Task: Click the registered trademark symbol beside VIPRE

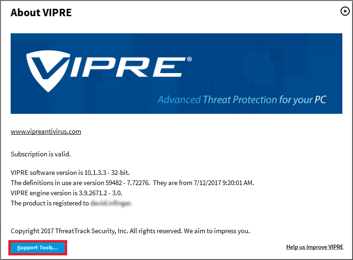Action: click(189, 59)
